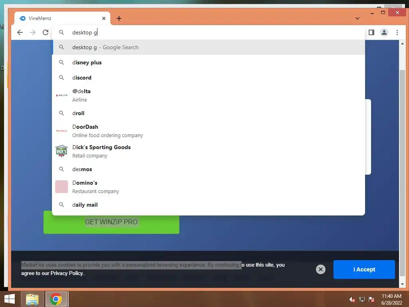
Task: Open the Privacy Policy link text
Action: [x=67, y=273]
